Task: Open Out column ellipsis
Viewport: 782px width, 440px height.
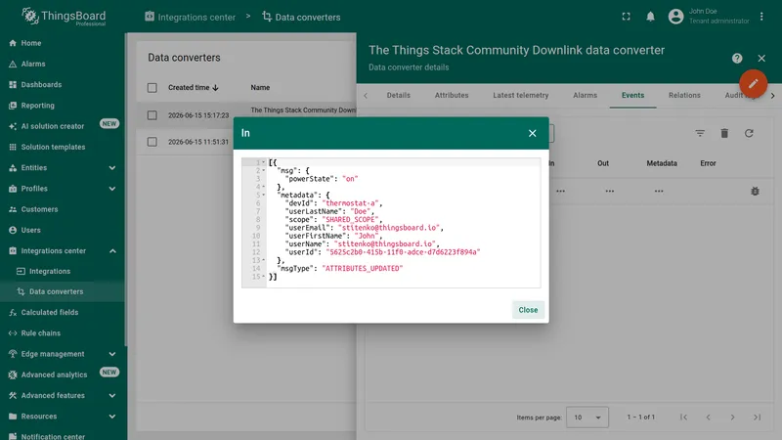Action: (609, 191)
